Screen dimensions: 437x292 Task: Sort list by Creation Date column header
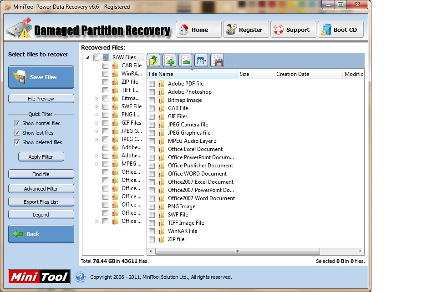[308, 74]
